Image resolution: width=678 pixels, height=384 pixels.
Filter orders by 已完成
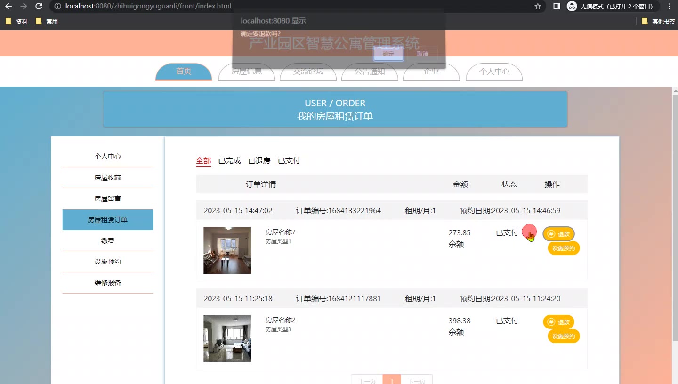tap(229, 161)
